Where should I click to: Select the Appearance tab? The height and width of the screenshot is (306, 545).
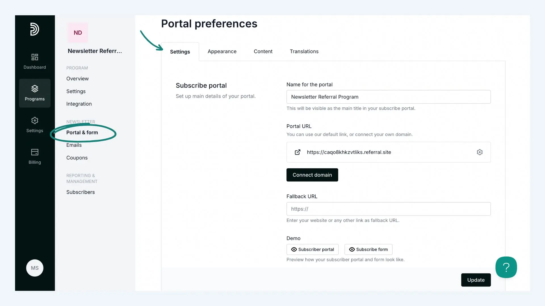click(222, 52)
